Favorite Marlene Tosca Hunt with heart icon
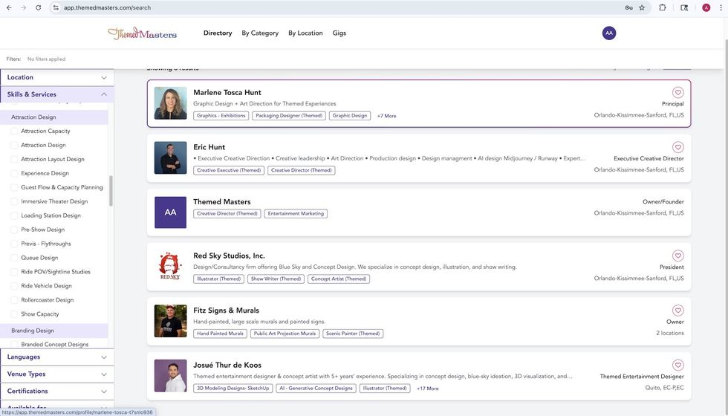The width and height of the screenshot is (728, 416). [677, 92]
